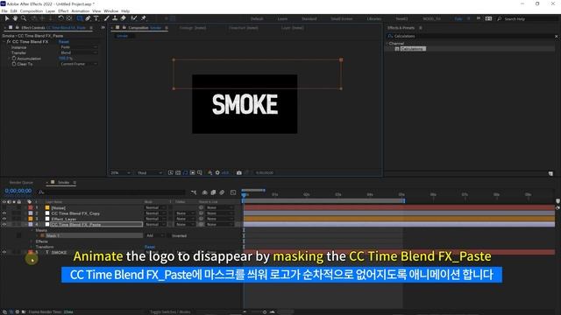Open the Layer menu
This screenshot has width=561, height=315.
click(51, 11)
